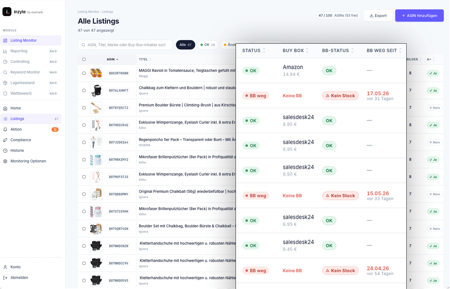450x289 pixels.
Task: Check the row B078YQ5CT2 checkbox
Action: tap(84, 108)
